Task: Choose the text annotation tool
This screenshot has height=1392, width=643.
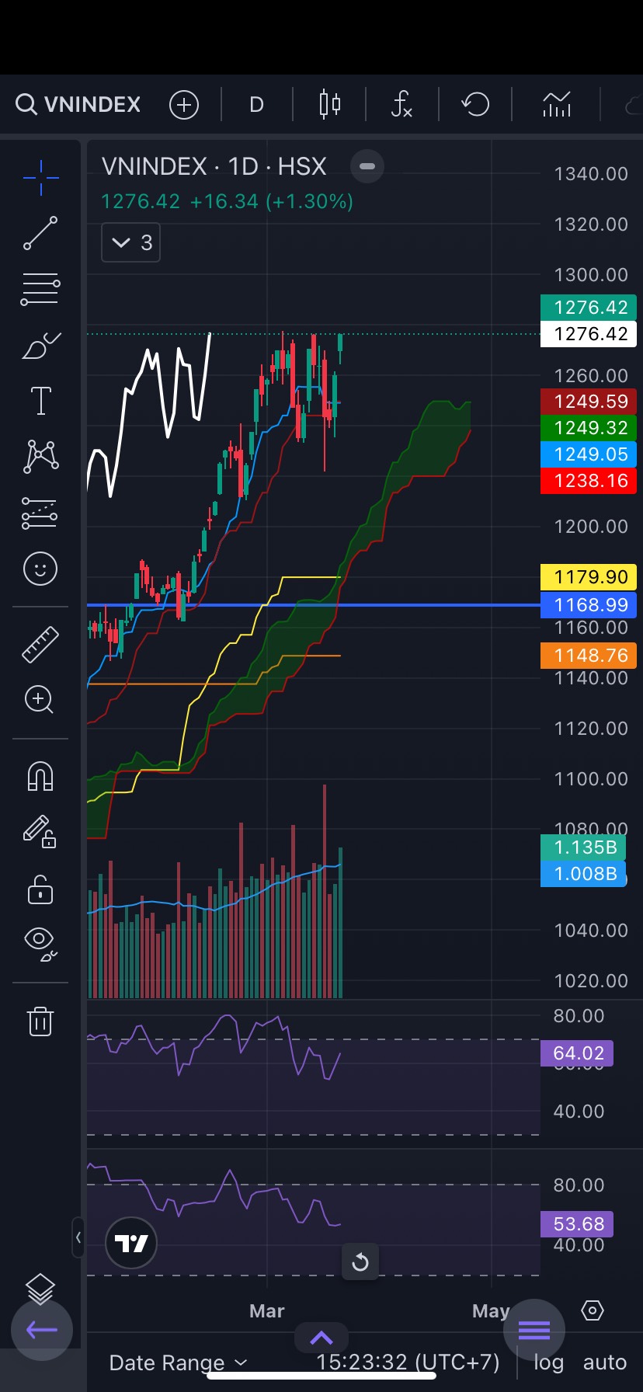Action: (x=40, y=401)
